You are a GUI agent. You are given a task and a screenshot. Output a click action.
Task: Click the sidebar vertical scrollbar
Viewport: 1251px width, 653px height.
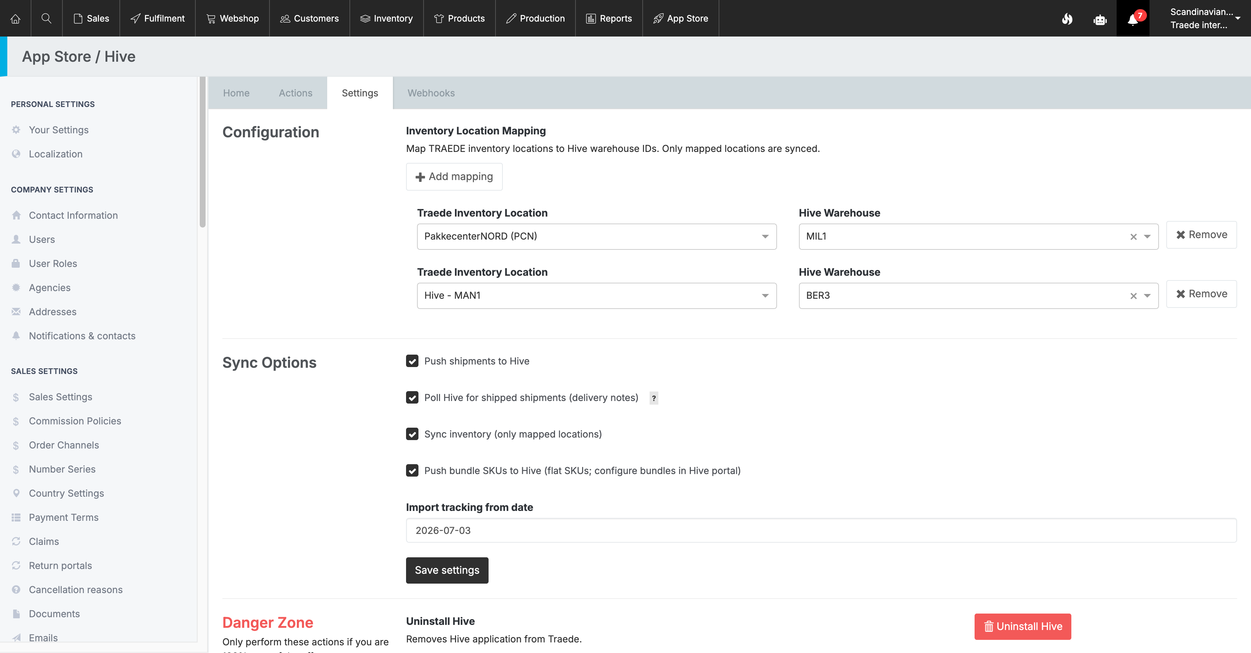[x=203, y=152]
